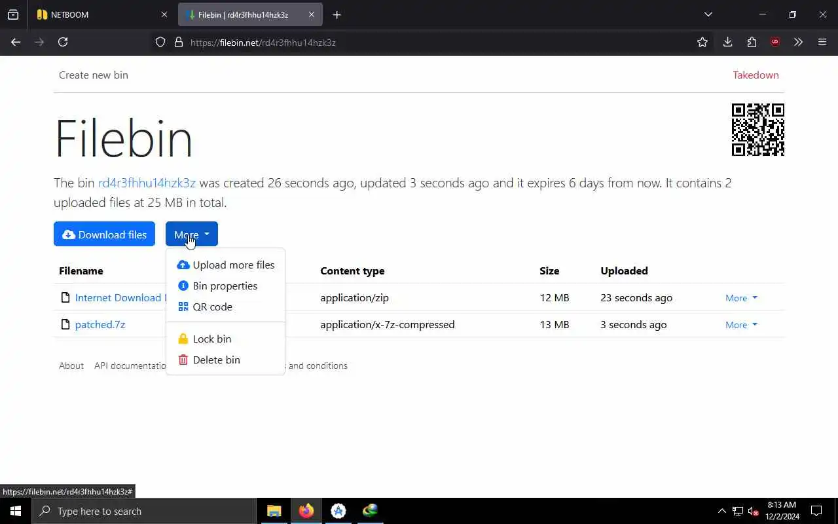Click application/zip content type cell
Viewport: 838px width, 524px height.
click(x=354, y=297)
